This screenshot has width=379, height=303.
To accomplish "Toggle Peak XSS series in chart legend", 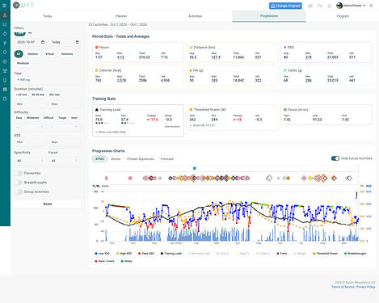I will 146,254.
